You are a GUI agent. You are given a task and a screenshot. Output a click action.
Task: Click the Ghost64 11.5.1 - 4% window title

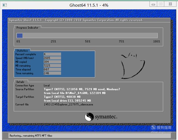pyautogui.click(x=89, y=5)
